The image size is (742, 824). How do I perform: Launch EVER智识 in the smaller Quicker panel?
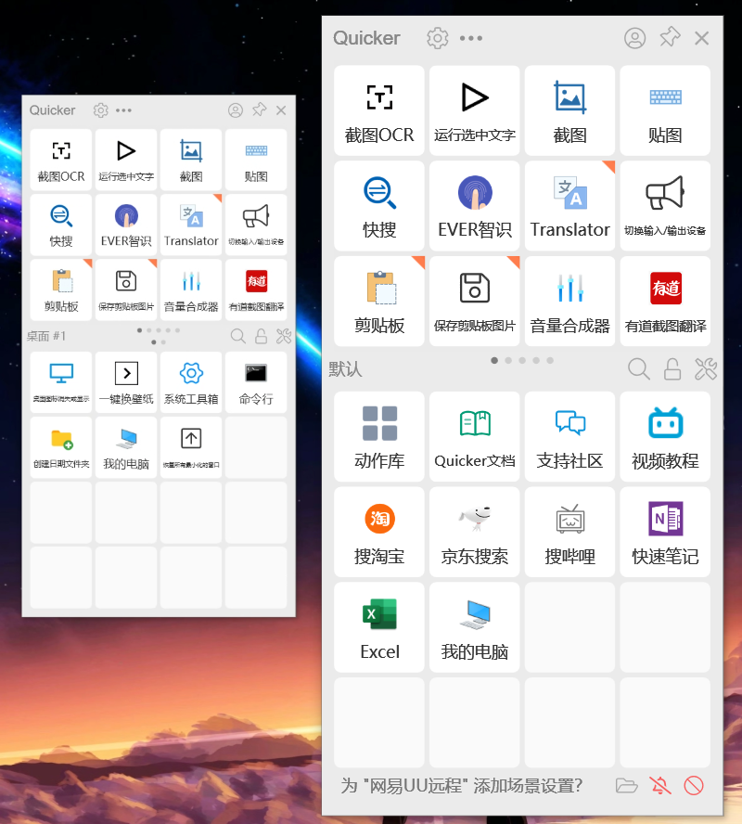point(126,225)
